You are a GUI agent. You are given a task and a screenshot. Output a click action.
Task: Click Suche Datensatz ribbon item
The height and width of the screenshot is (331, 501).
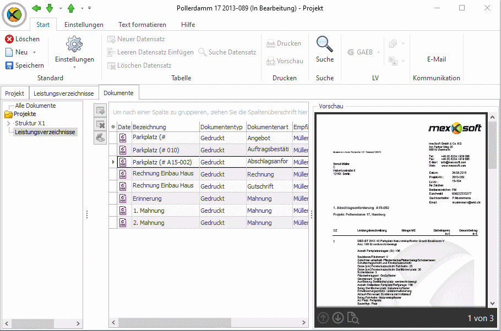tap(227, 52)
